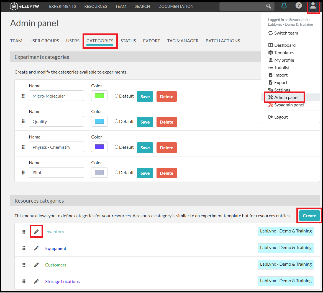Switch to the Tag Manager tab
Image resolution: width=323 pixels, height=293 pixels.
click(183, 41)
